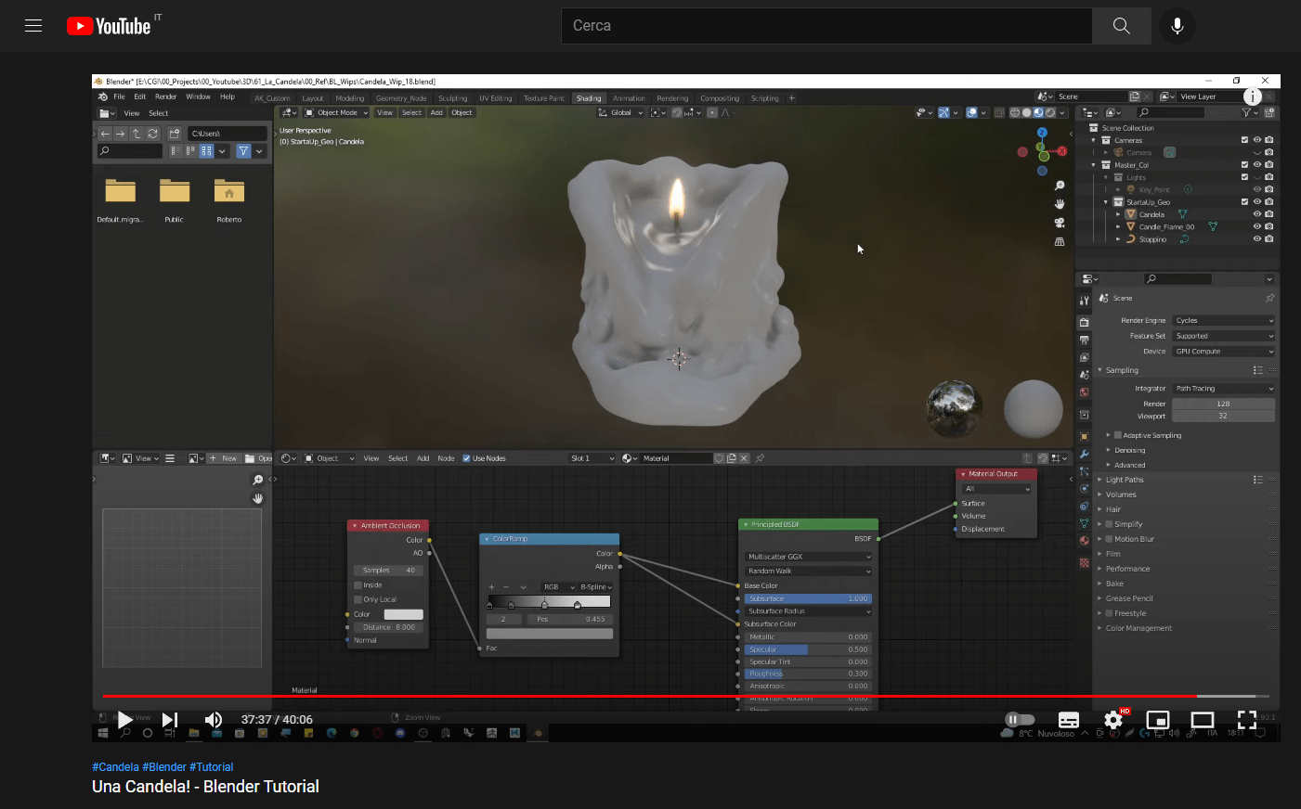Image resolution: width=1301 pixels, height=809 pixels.
Task: Enable the Motion Blur checkbox
Action: (x=1109, y=539)
